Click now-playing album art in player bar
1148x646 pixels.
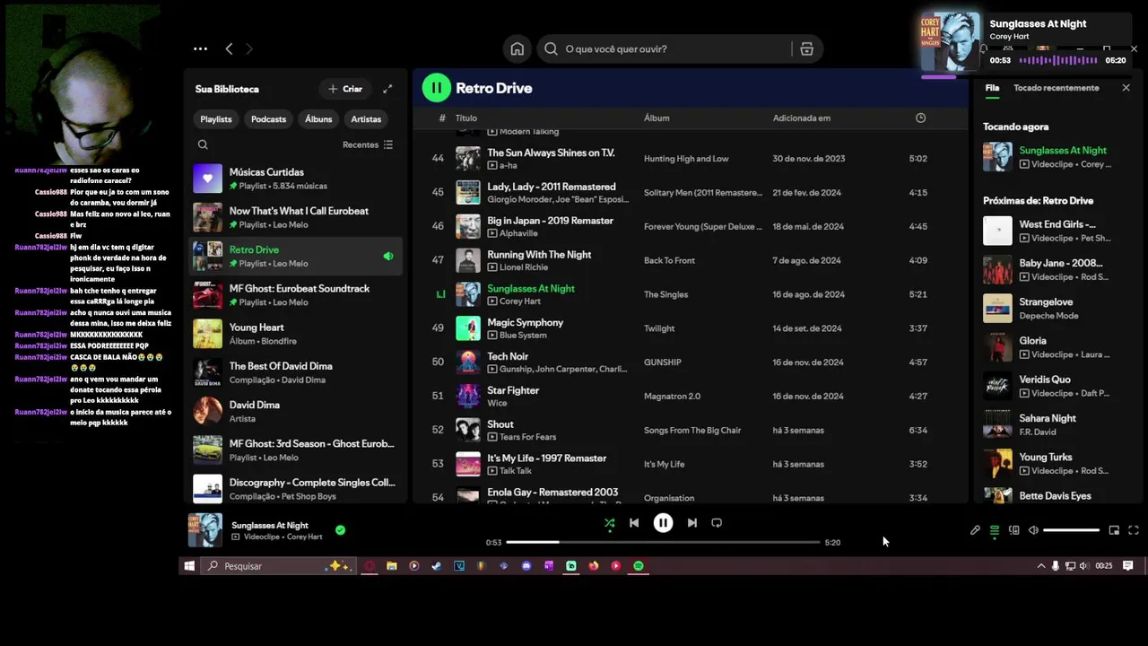pos(204,530)
